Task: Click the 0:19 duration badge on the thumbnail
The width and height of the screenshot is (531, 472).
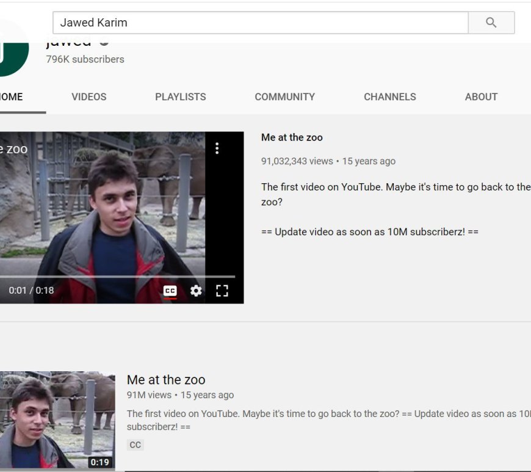Action: [x=100, y=462]
